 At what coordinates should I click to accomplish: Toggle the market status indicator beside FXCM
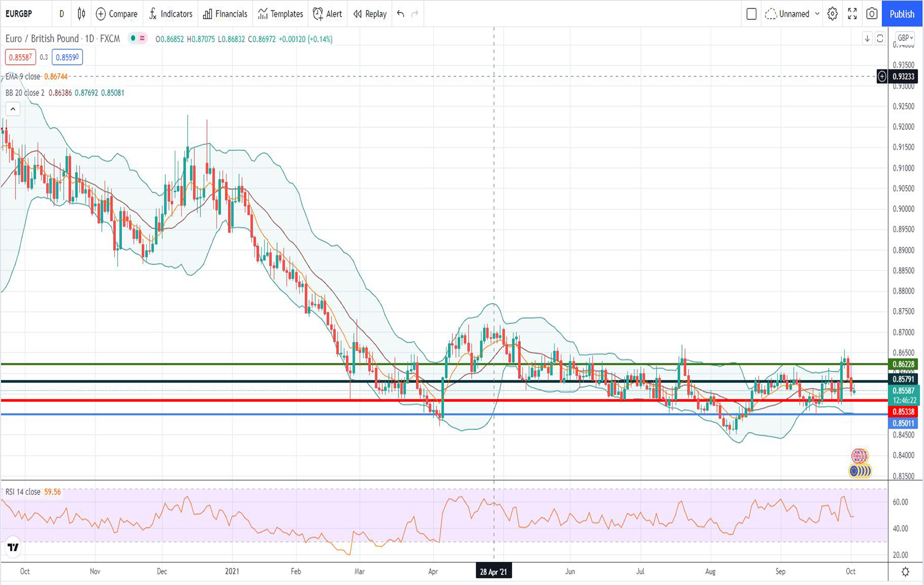tap(134, 39)
